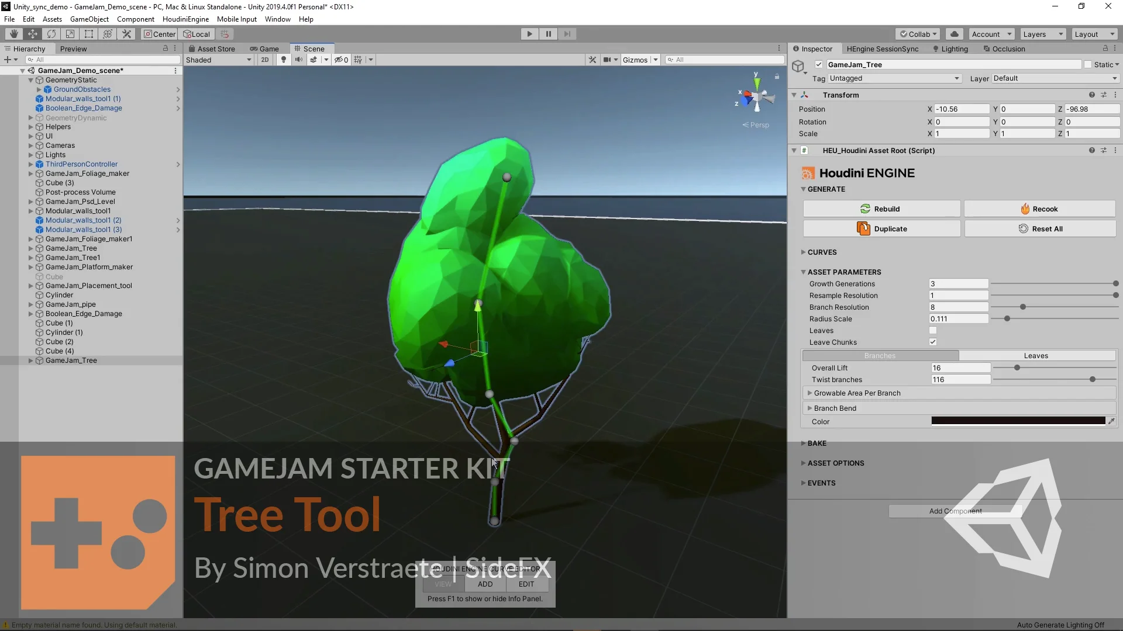The width and height of the screenshot is (1123, 631).
Task: Toggle scene audio speaker icon
Action: pos(299,60)
